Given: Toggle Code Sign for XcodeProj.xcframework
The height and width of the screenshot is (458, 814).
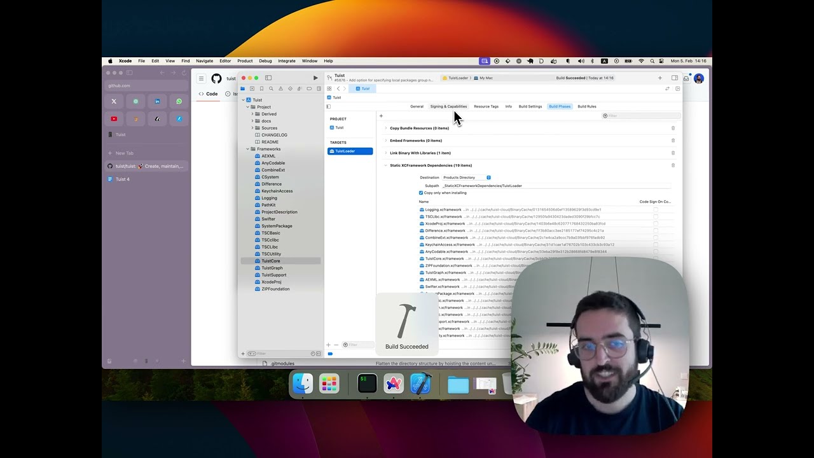Looking at the screenshot, I should pos(656,223).
